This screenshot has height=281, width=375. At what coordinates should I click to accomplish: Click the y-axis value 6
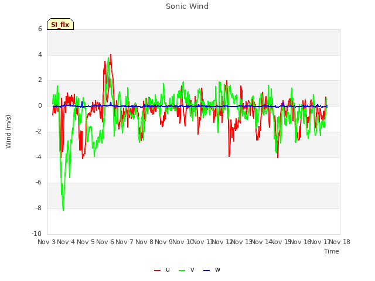pos(40,29)
